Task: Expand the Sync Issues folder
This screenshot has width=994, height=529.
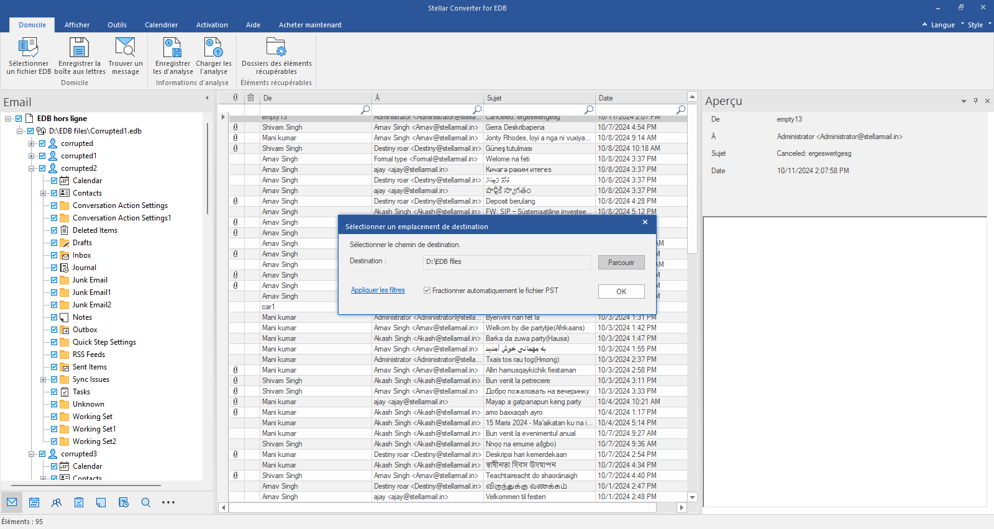Action: pos(43,379)
